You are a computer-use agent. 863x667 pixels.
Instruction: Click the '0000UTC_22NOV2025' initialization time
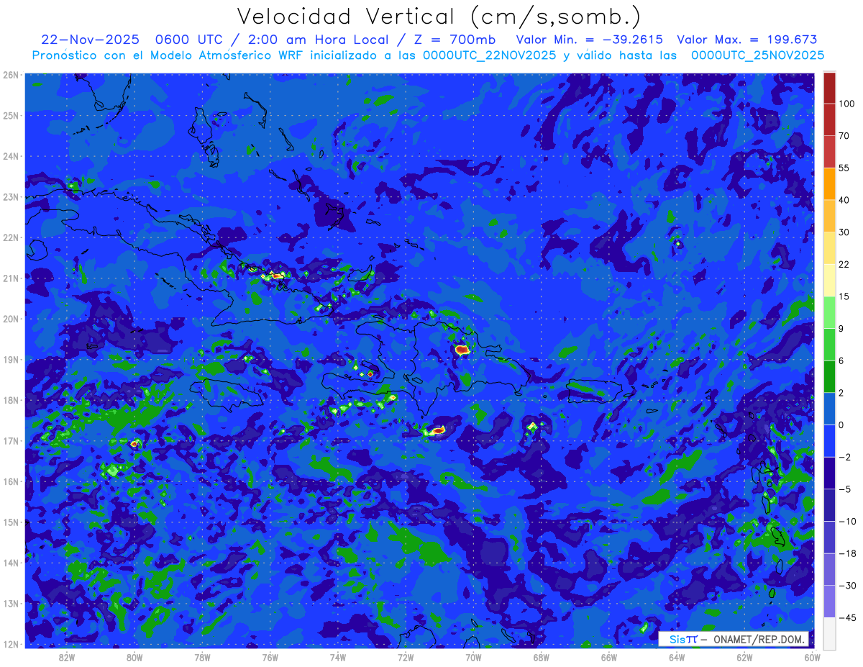(489, 55)
